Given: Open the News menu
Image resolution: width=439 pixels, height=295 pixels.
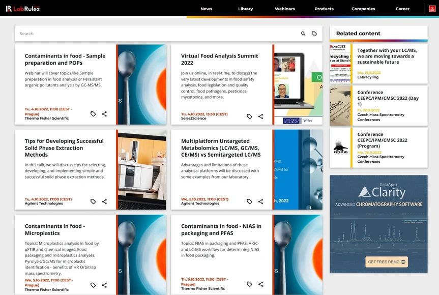Looking at the screenshot, I should [x=207, y=9].
